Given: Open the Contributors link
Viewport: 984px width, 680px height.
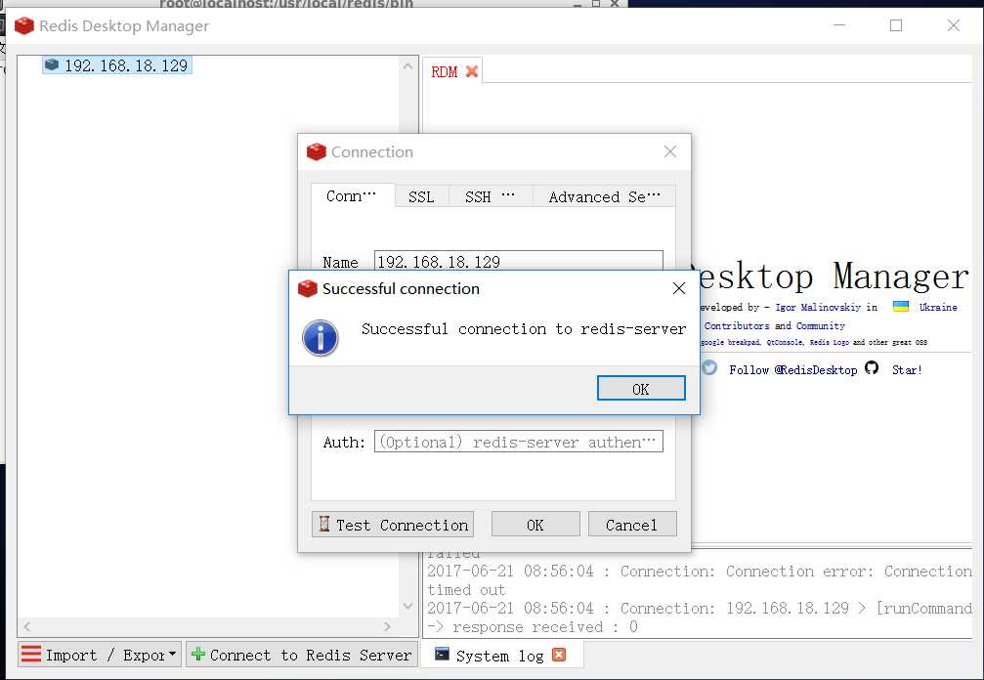Looking at the screenshot, I should pos(737,326).
